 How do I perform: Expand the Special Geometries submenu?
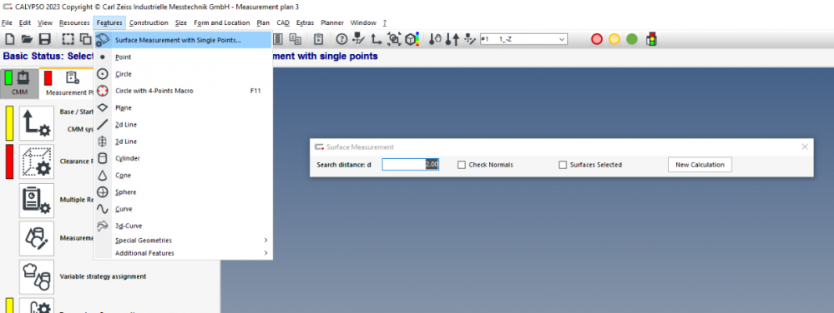click(x=183, y=241)
